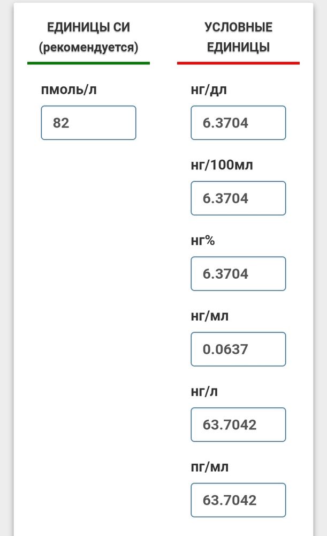Click the word ЕДИНИЦЫ below УСЛОВНЫЕ
Viewport: 327px width, 536px height.
pos(238,47)
